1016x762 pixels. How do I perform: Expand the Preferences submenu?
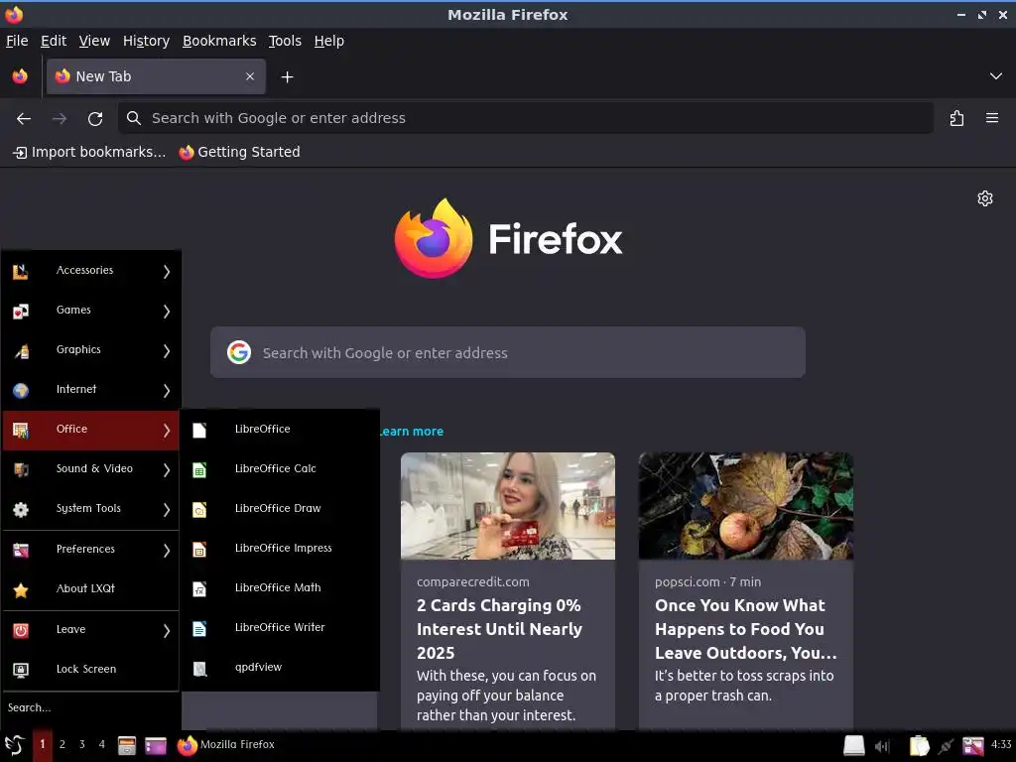(x=90, y=550)
